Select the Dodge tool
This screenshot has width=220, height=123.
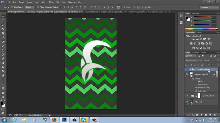(x=3, y=71)
